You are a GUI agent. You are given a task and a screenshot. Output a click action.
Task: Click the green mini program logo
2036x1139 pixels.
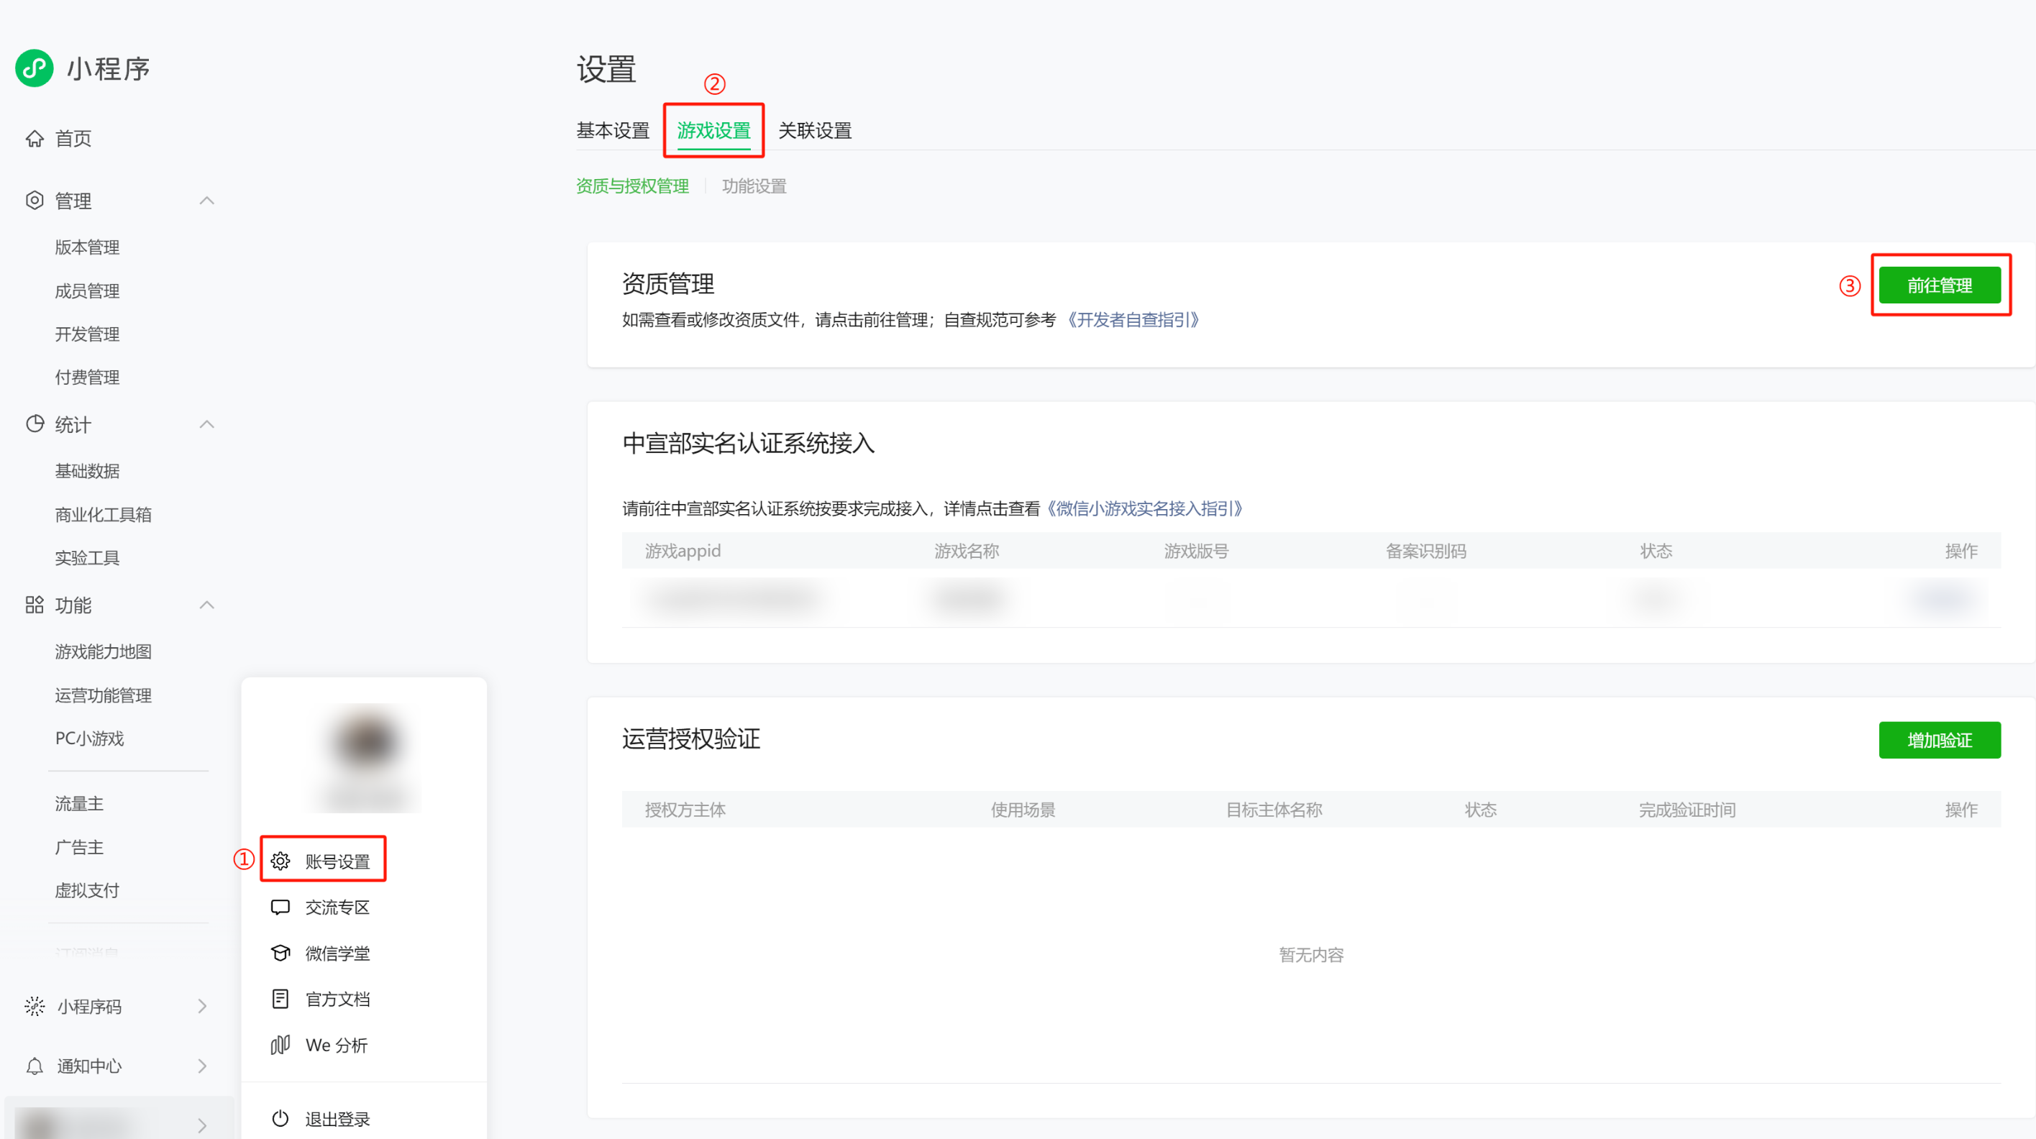point(34,68)
